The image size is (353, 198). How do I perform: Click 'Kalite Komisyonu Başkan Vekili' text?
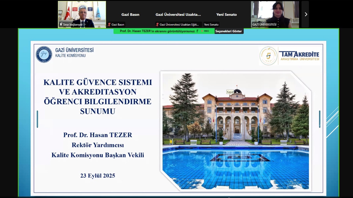tap(98, 155)
